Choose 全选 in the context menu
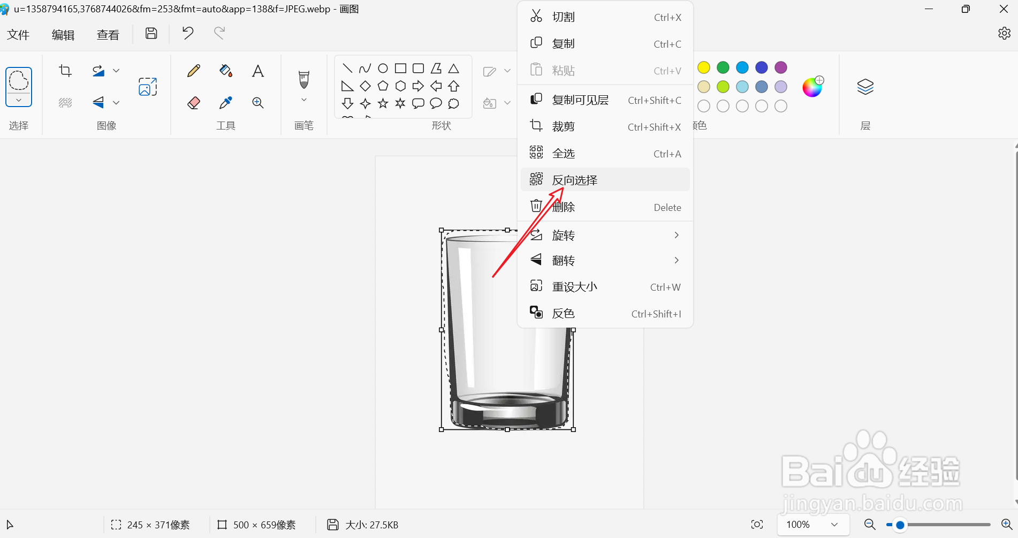 605,154
